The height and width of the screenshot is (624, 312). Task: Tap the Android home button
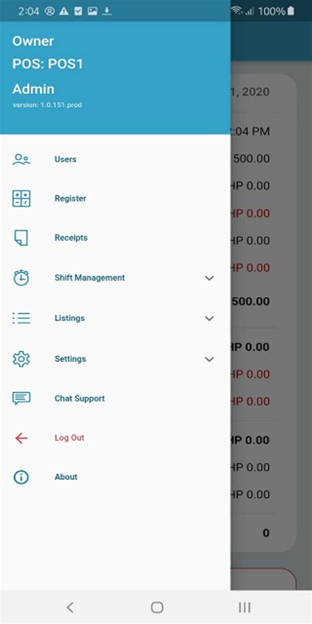click(157, 608)
